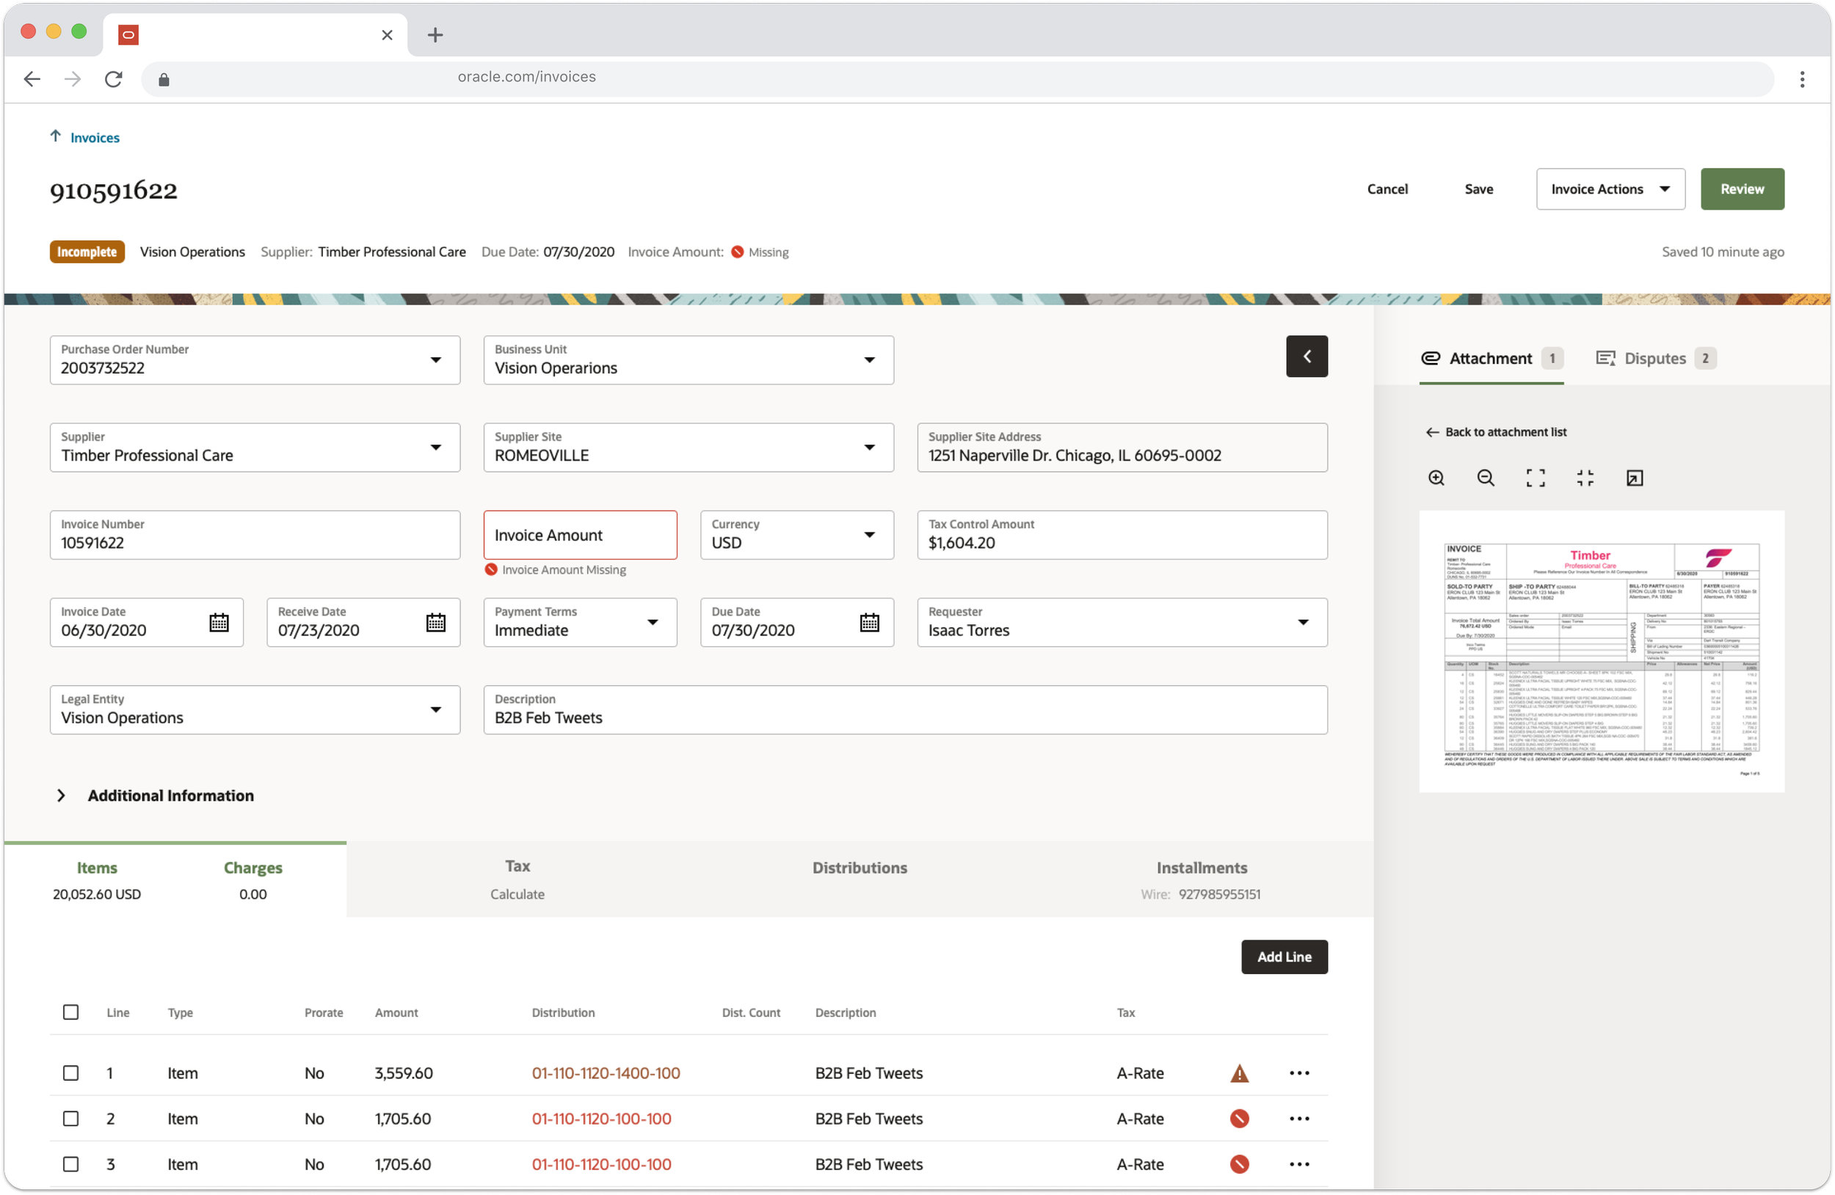This screenshot has height=1195, width=1835.
Task: Select the checkbox for line 1
Action: pos(70,1072)
